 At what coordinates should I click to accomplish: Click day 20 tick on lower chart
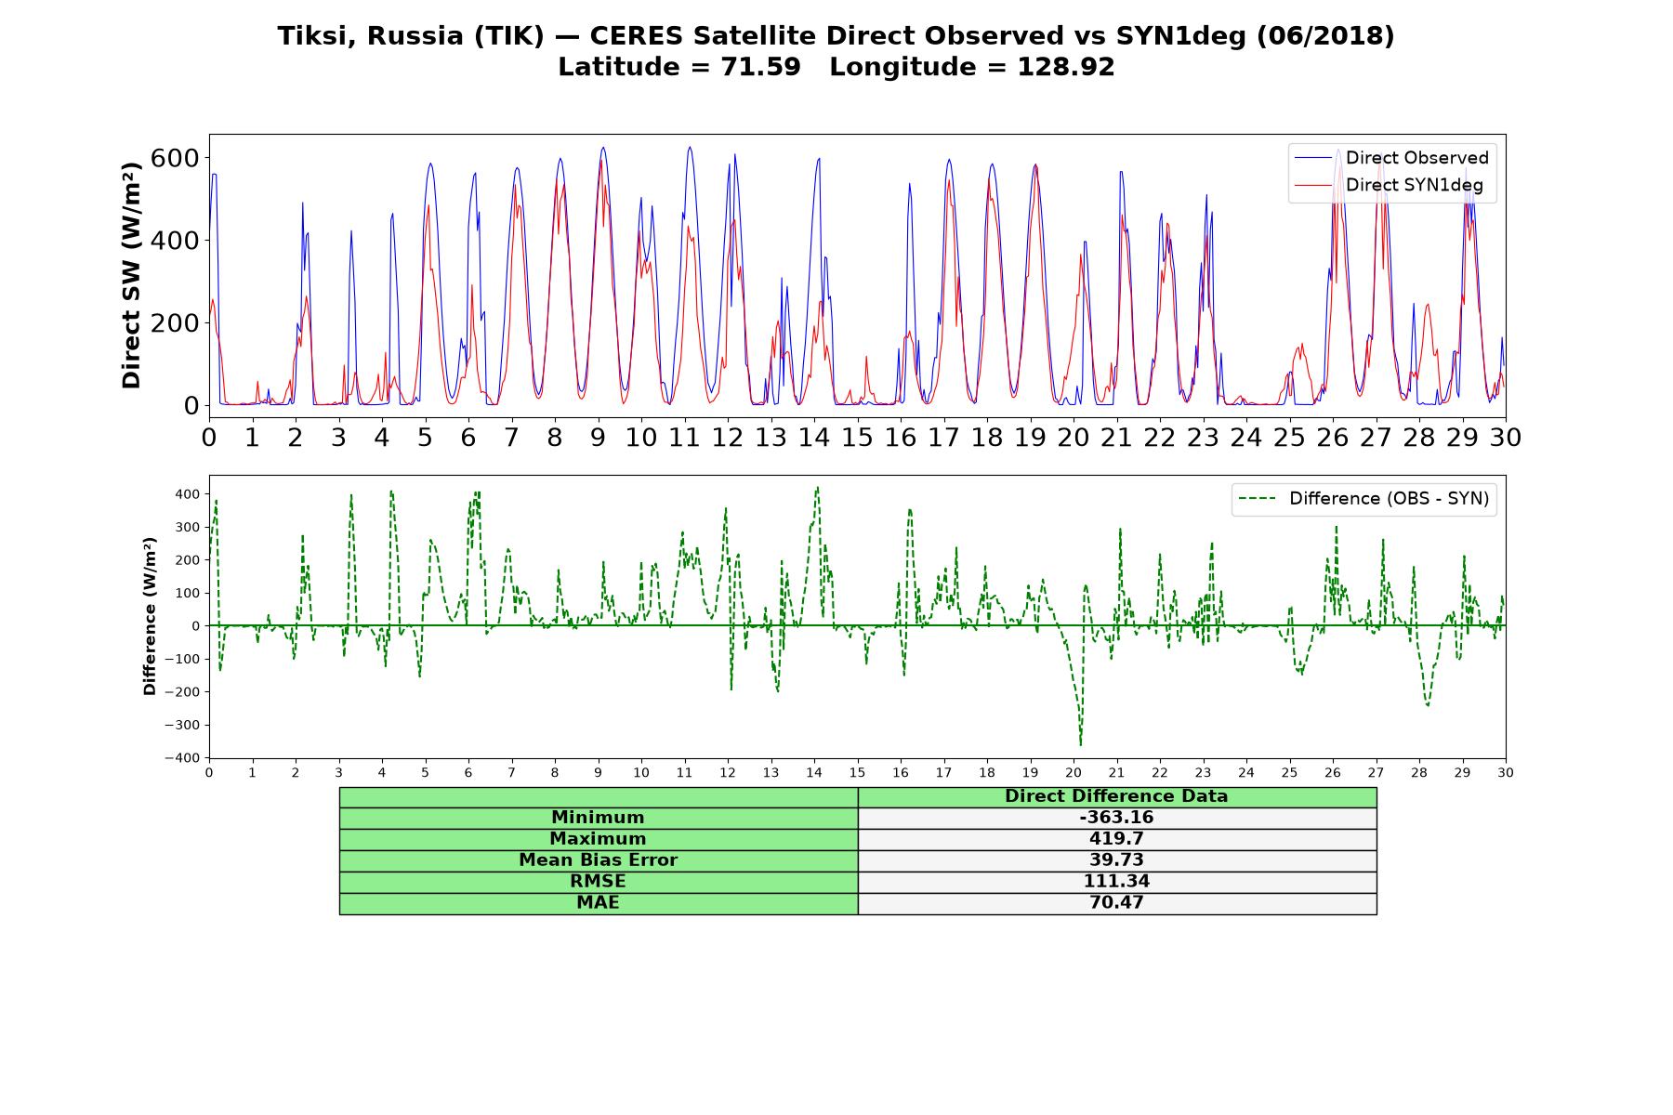click(x=1073, y=772)
